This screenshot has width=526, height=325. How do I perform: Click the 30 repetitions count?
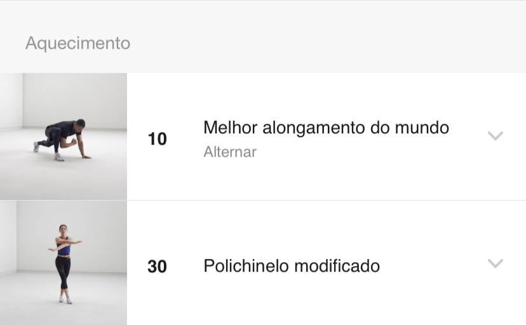coord(157,267)
